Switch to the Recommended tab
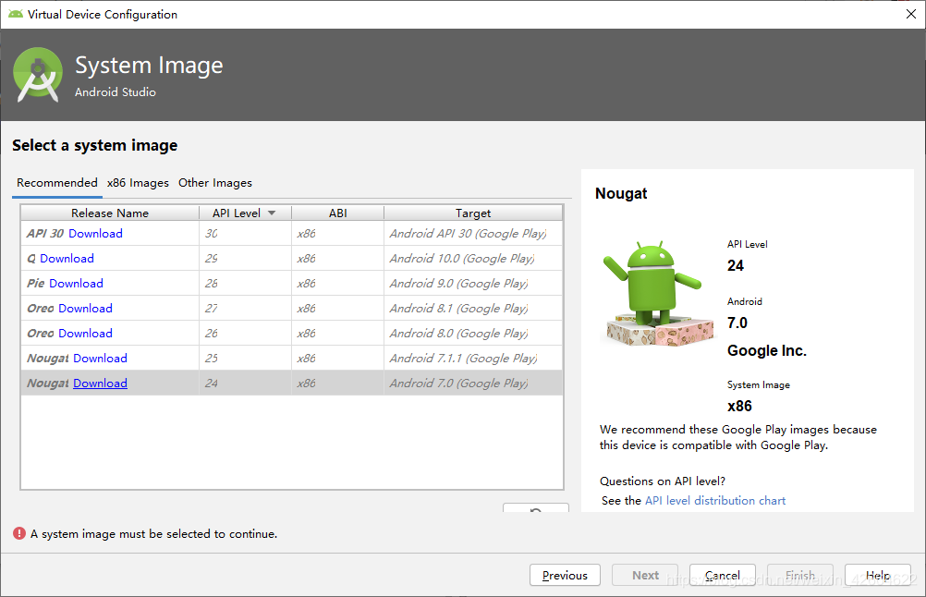Screen dimensions: 926x597 (x=57, y=182)
